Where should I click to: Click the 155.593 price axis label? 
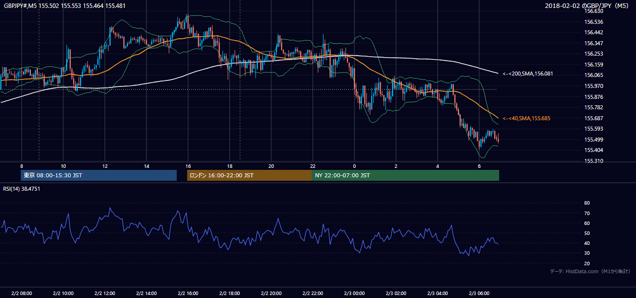[x=593, y=129]
